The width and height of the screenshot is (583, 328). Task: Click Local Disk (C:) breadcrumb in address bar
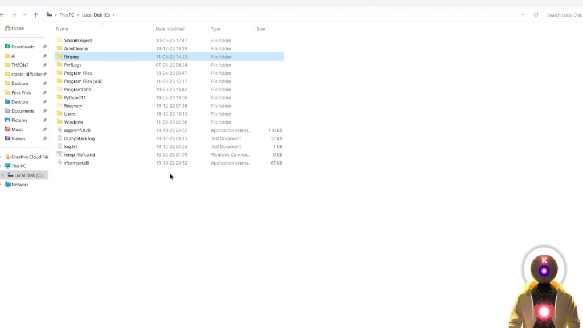[96, 15]
